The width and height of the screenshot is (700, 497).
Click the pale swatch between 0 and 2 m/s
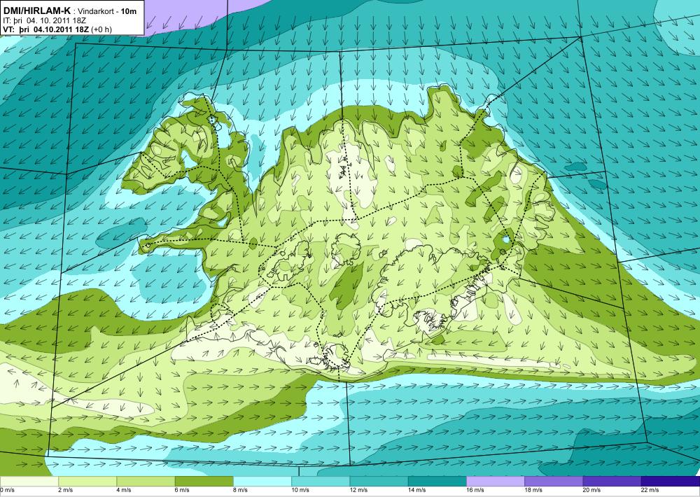click(x=29, y=482)
